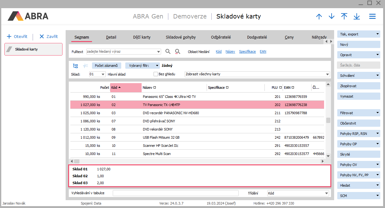Go to first record arrow icon
The image size is (385, 208).
click(344, 16)
